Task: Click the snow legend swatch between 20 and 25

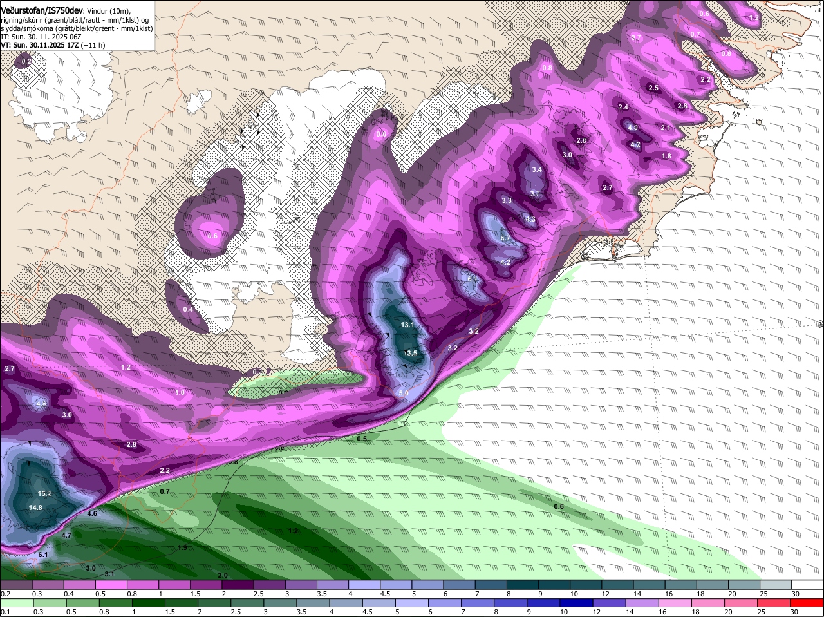Action: pos(744,585)
